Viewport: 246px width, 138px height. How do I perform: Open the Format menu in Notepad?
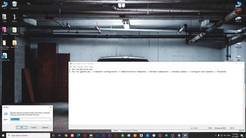pyautogui.click(x=80, y=67)
